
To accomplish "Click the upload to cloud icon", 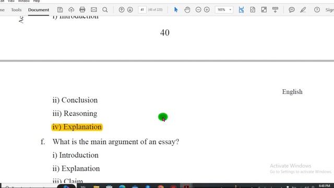I will 71,9.
